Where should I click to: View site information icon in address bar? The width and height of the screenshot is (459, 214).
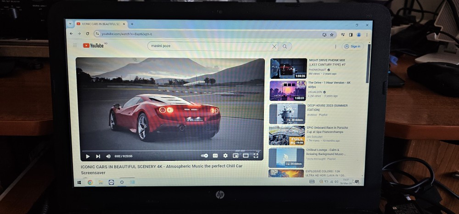point(97,34)
